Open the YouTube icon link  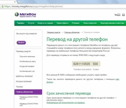[117, 15]
